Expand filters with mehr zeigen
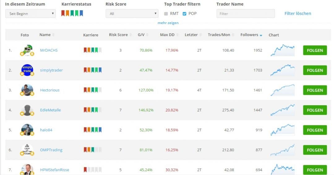Screen dimensions: 334x175 168,23
